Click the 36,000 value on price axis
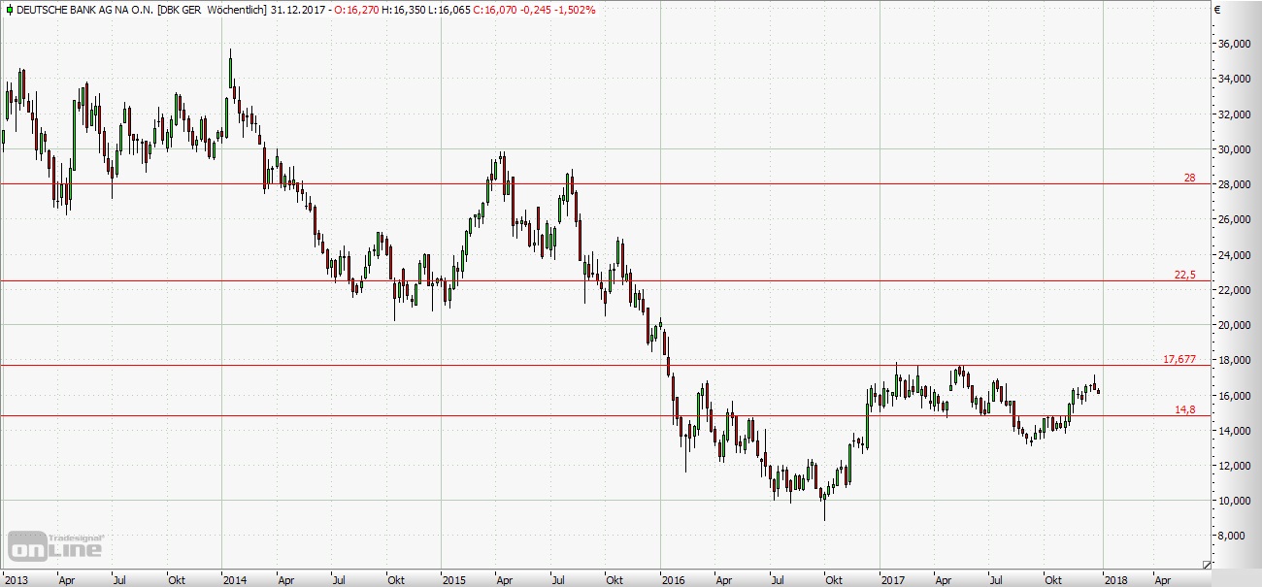Screen dimensions: 1262x587 1234,45
